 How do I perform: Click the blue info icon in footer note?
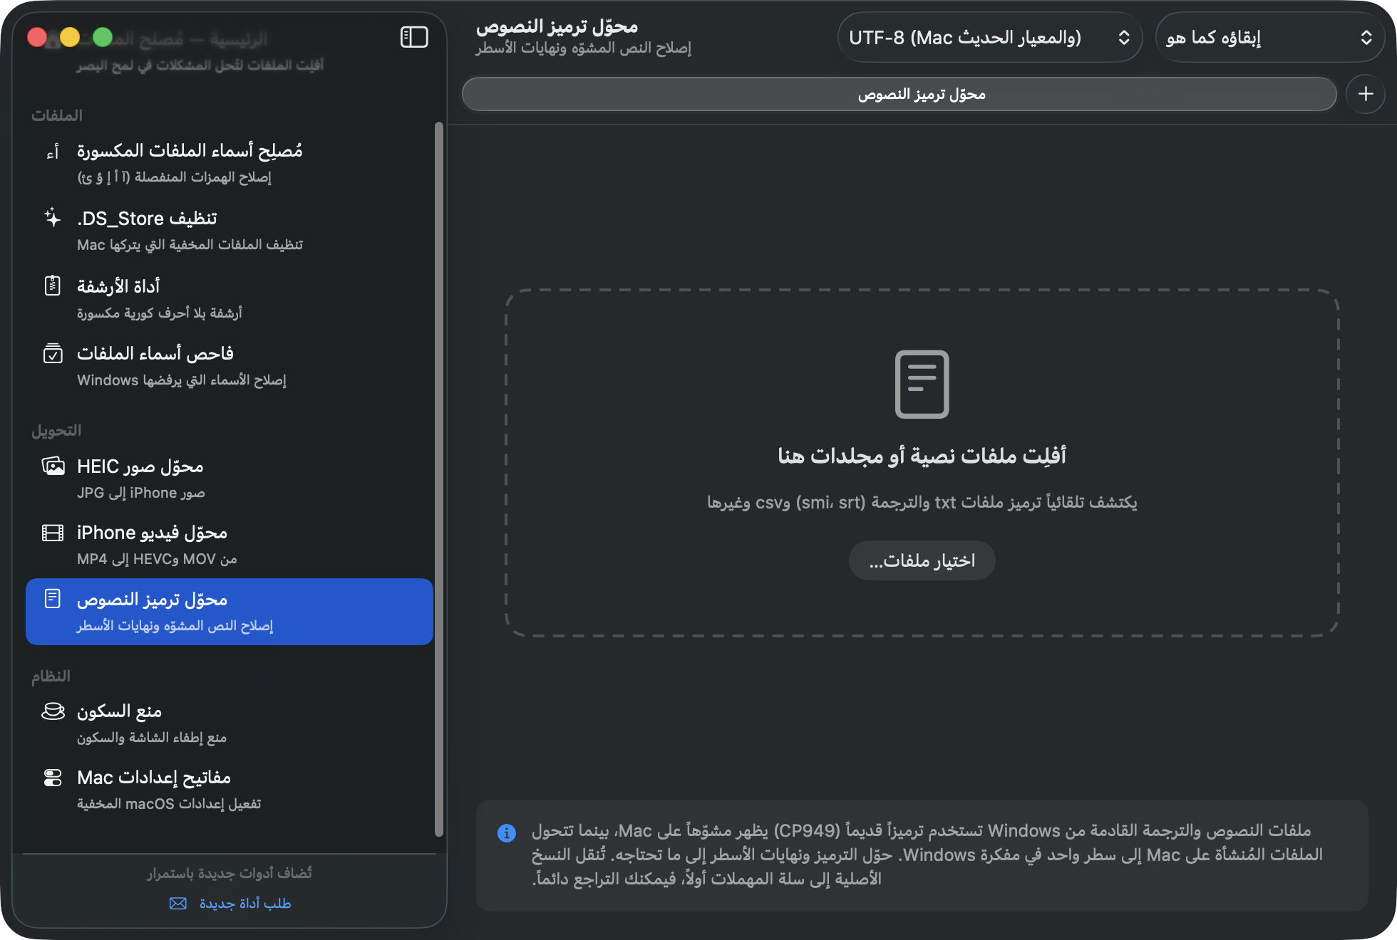[x=507, y=832]
